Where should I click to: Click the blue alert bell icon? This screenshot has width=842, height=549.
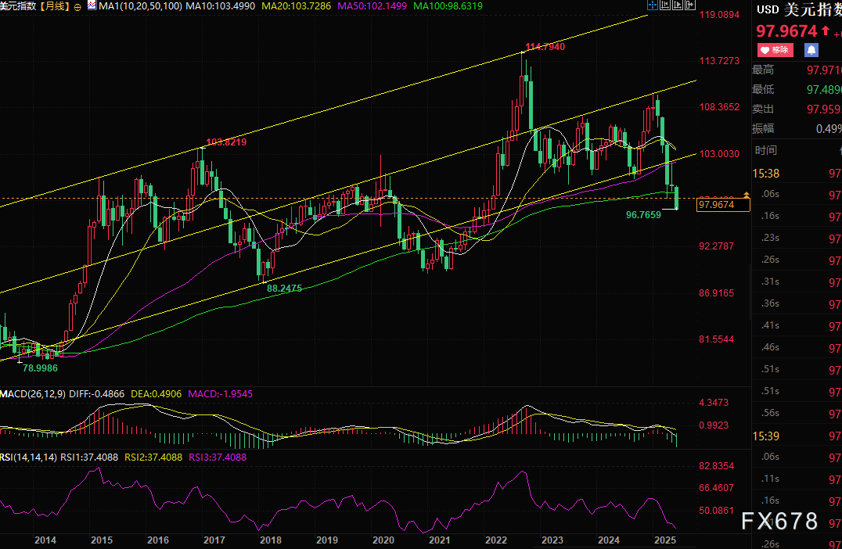811,50
